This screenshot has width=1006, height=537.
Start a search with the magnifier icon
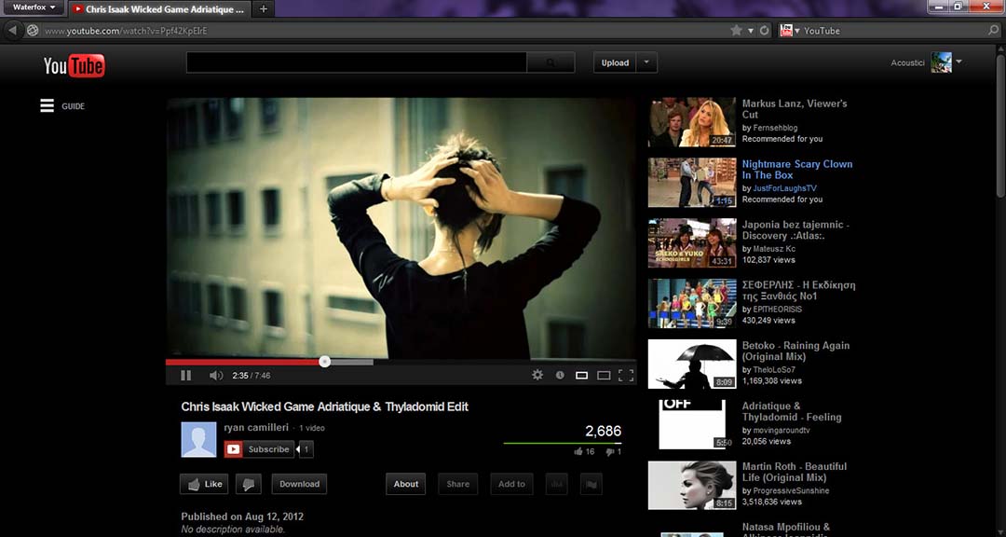550,62
